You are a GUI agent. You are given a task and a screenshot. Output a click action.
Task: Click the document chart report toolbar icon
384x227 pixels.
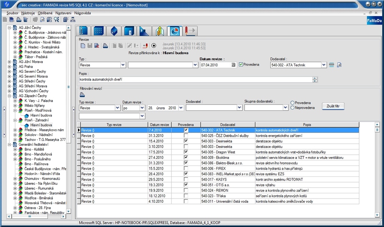(42, 19)
